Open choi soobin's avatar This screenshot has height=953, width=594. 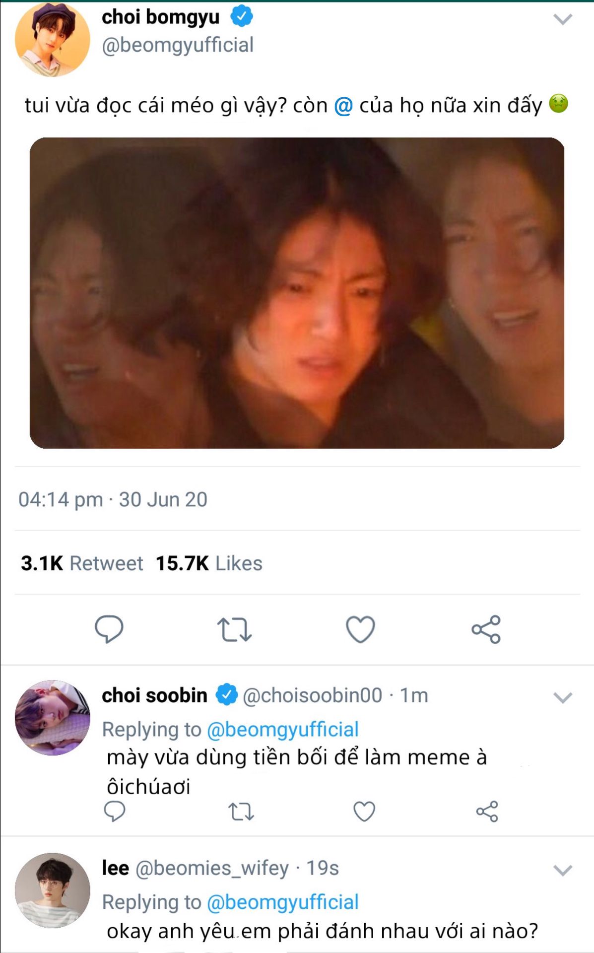(53, 718)
